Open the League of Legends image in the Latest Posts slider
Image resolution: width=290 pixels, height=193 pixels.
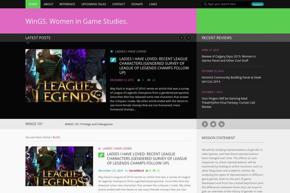[x=66, y=76]
